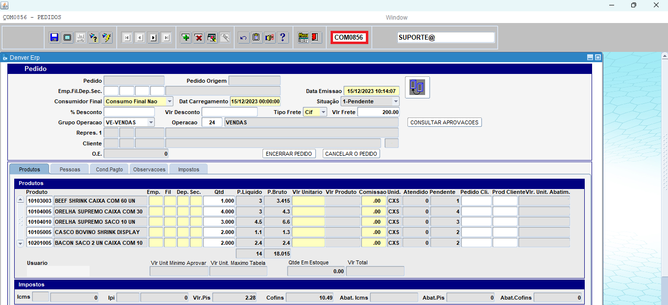The height and width of the screenshot is (305, 668).
Task: Open the Consumidor Final dropdown
Action: click(x=169, y=101)
